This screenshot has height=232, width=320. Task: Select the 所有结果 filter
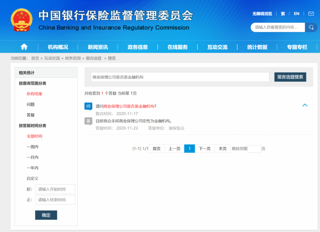pyautogui.click(x=34, y=94)
